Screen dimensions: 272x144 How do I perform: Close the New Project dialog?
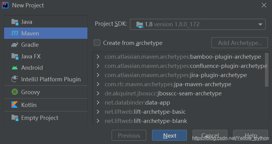pos(264,6)
